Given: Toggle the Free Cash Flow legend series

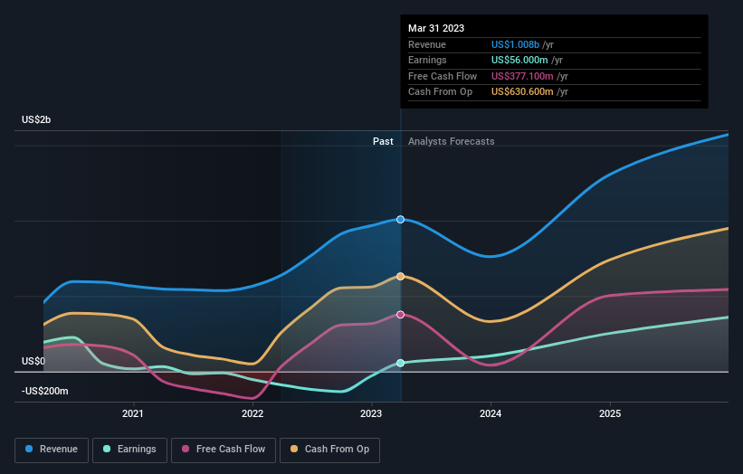Looking at the screenshot, I should click(224, 450).
